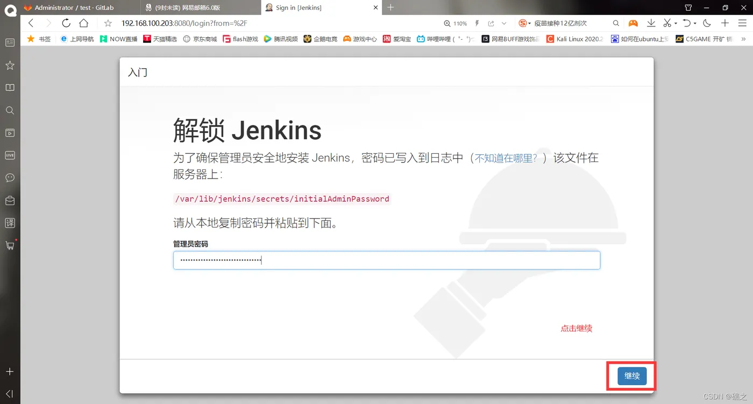Click the search box with 疫苗接种12亿剂次
Screen dimensions: 753x404
pos(560,23)
